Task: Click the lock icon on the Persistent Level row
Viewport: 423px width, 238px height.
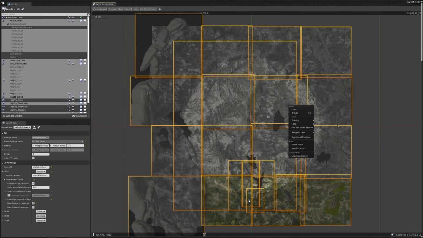Action: point(69,17)
